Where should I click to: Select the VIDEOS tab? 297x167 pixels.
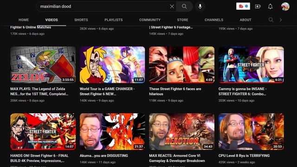(52, 20)
